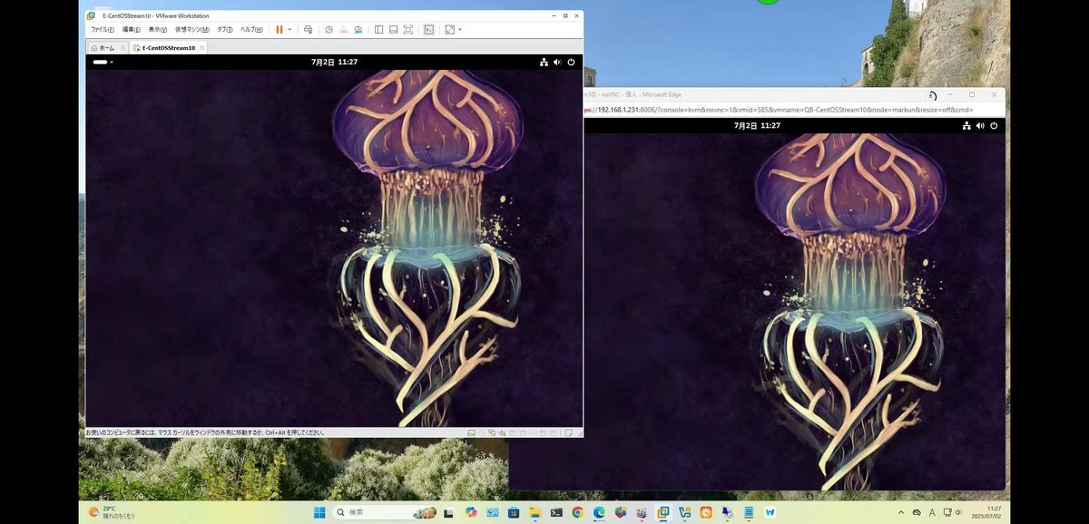
Task: Select the E-CentOSStream10 VM tab
Action: coord(169,47)
